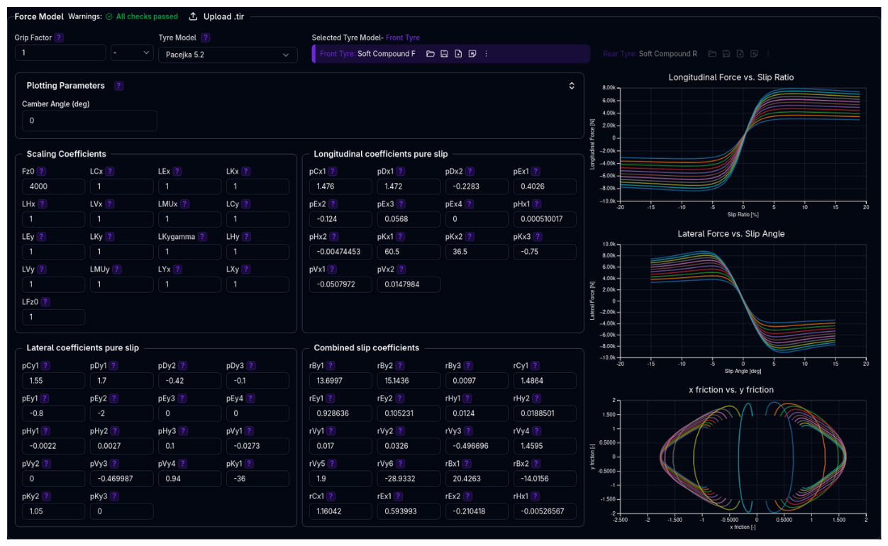Show help for Plotting Parameters
The height and width of the screenshot is (546, 888).
click(x=118, y=86)
